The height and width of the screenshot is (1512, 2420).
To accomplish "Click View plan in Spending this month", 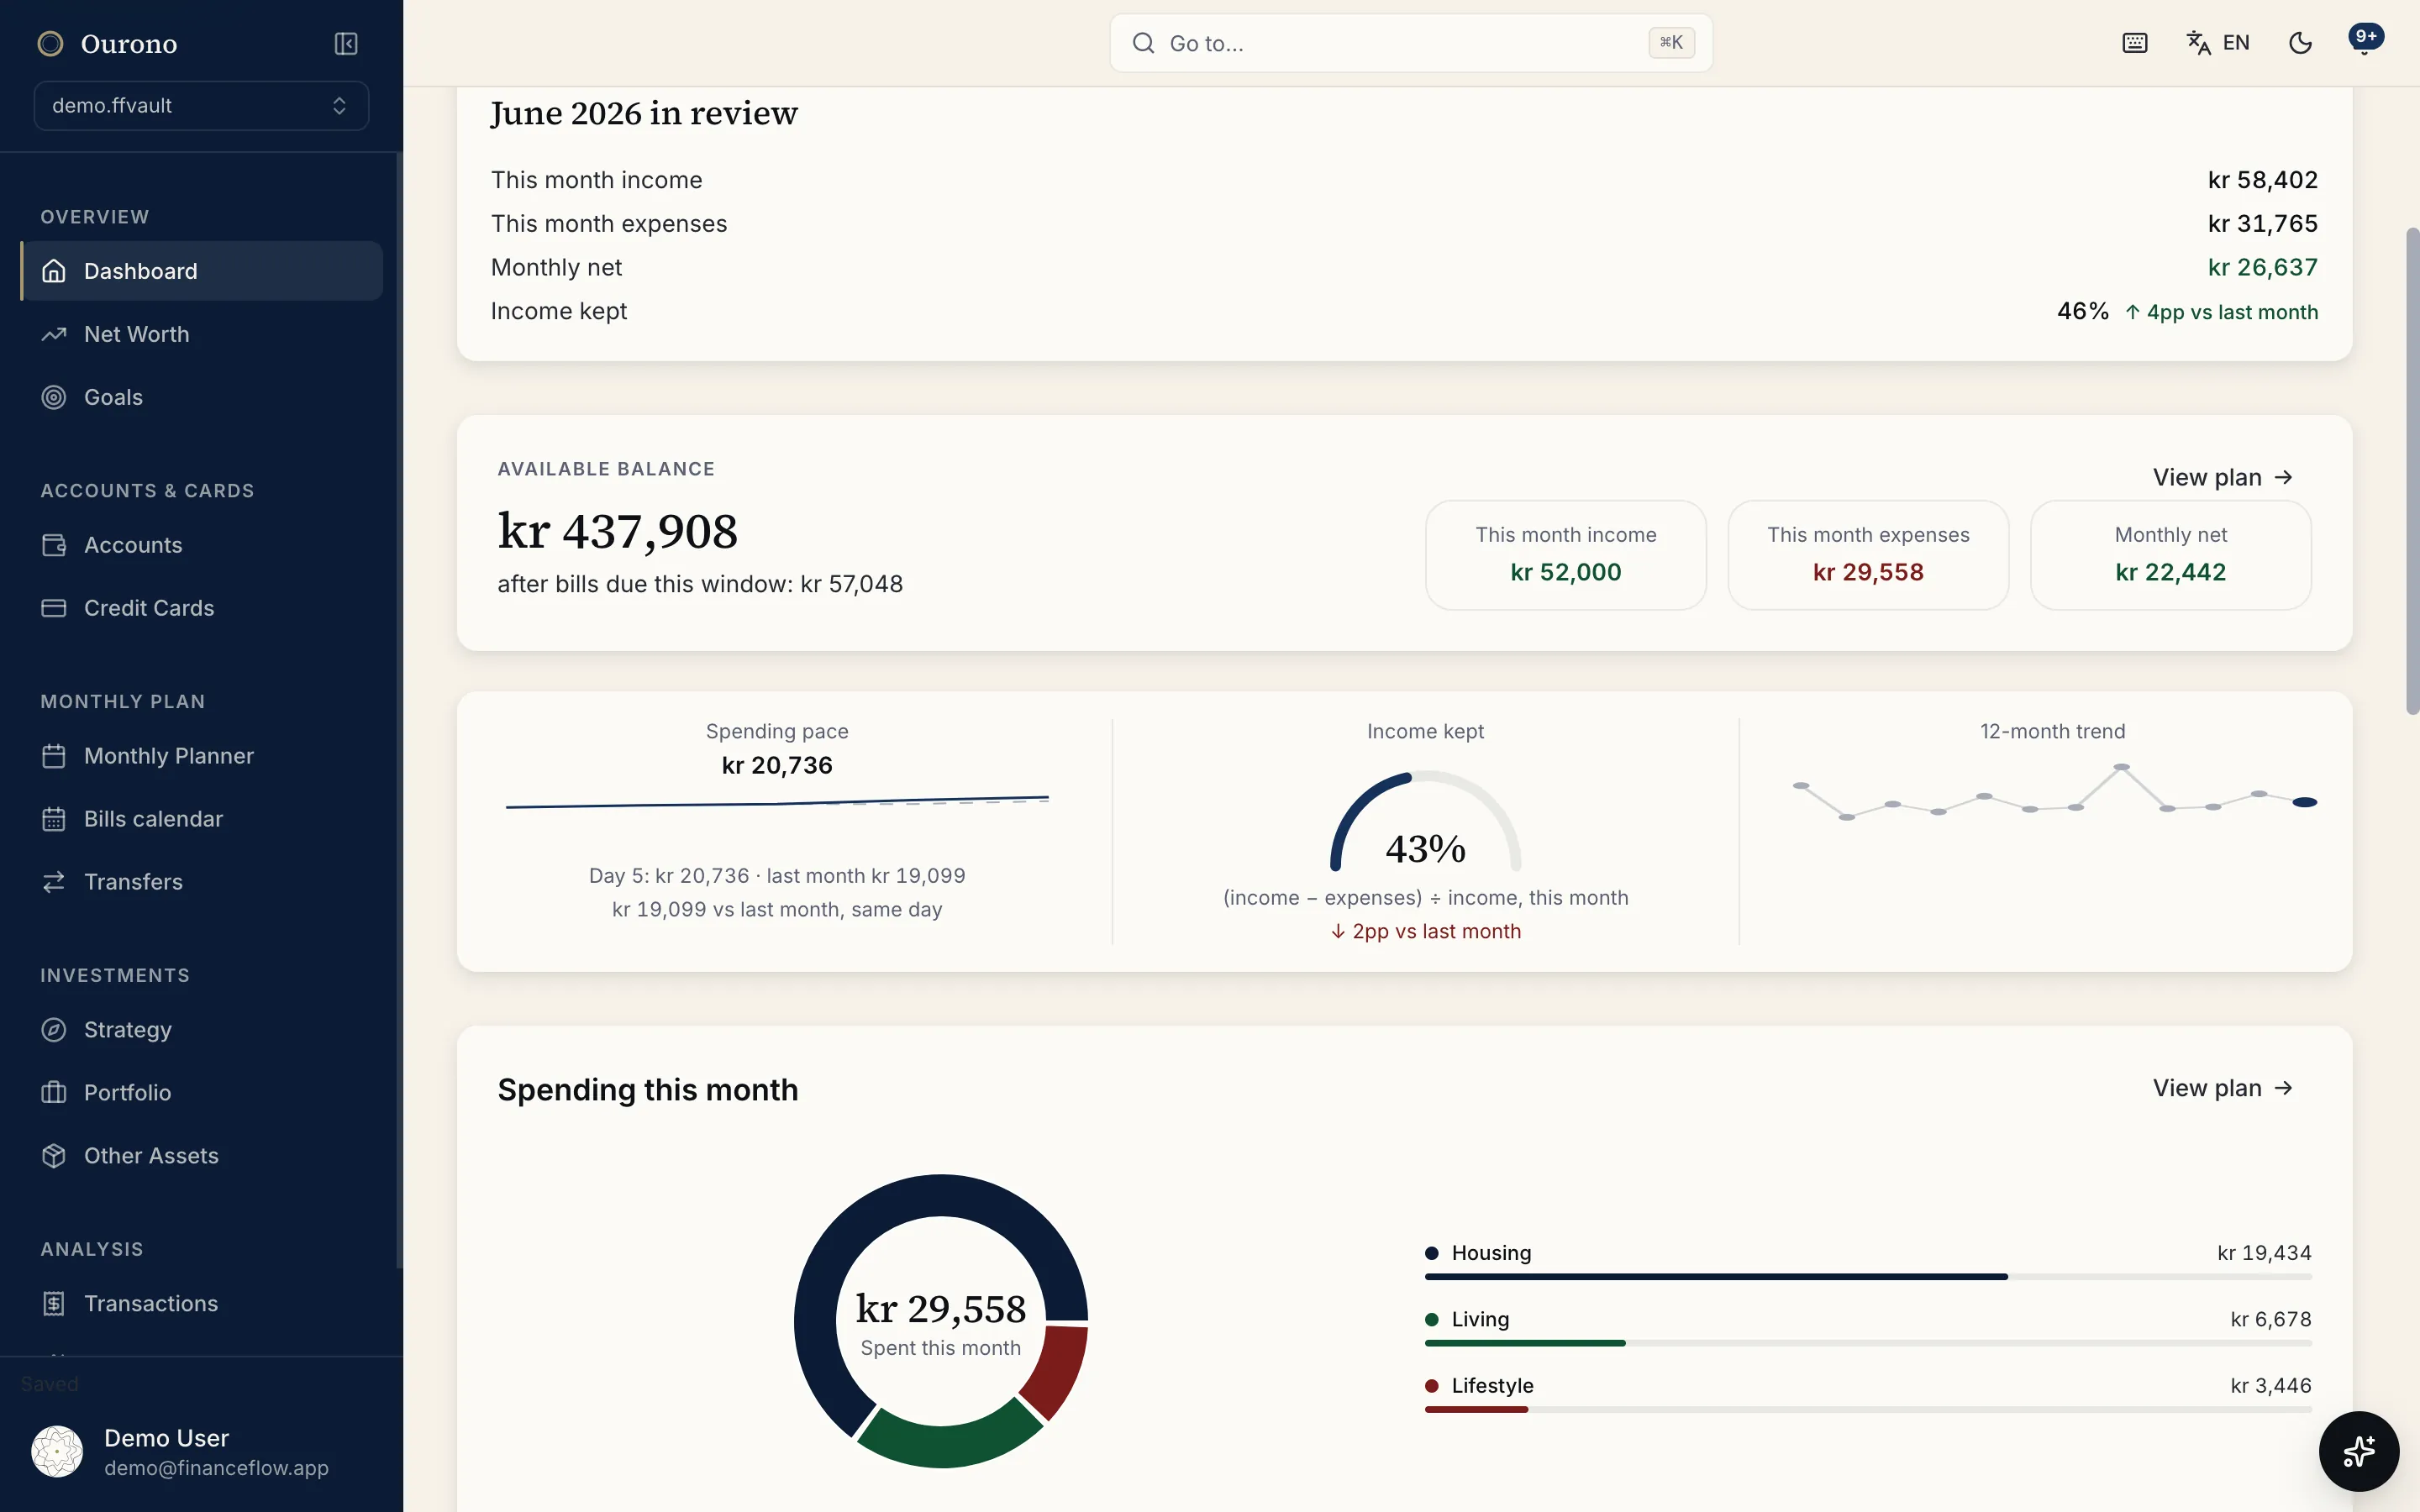I will (2222, 1088).
